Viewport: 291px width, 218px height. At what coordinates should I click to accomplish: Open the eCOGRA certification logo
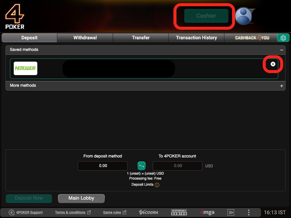pos(149,212)
